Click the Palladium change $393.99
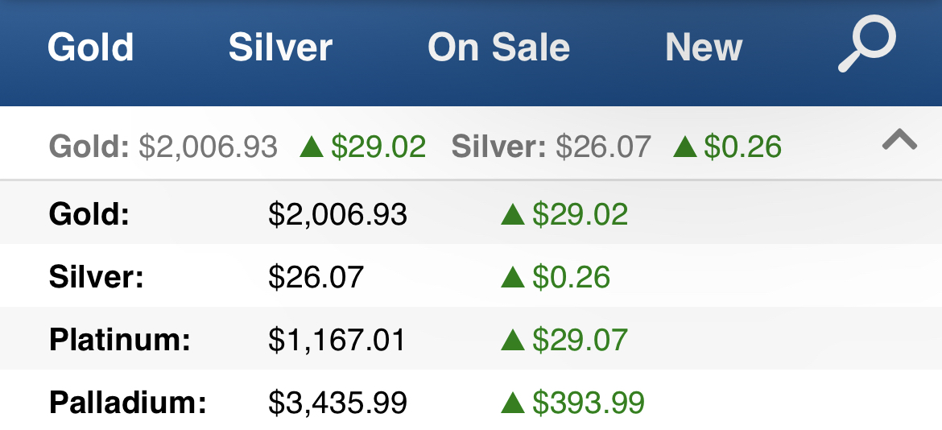This screenshot has width=942, height=430. [589, 403]
